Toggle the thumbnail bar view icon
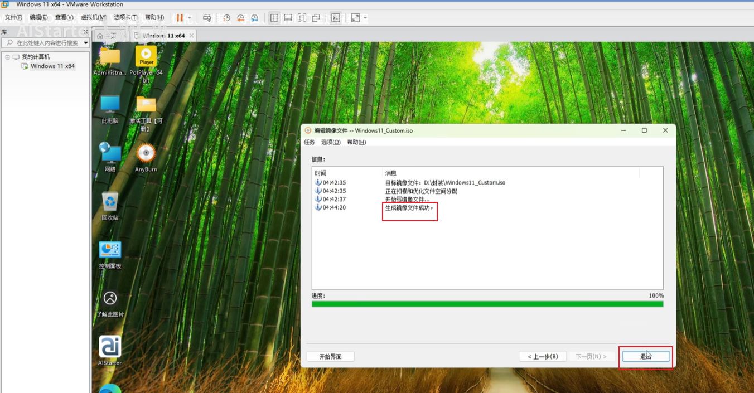The height and width of the screenshot is (393, 754). pos(288,18)
